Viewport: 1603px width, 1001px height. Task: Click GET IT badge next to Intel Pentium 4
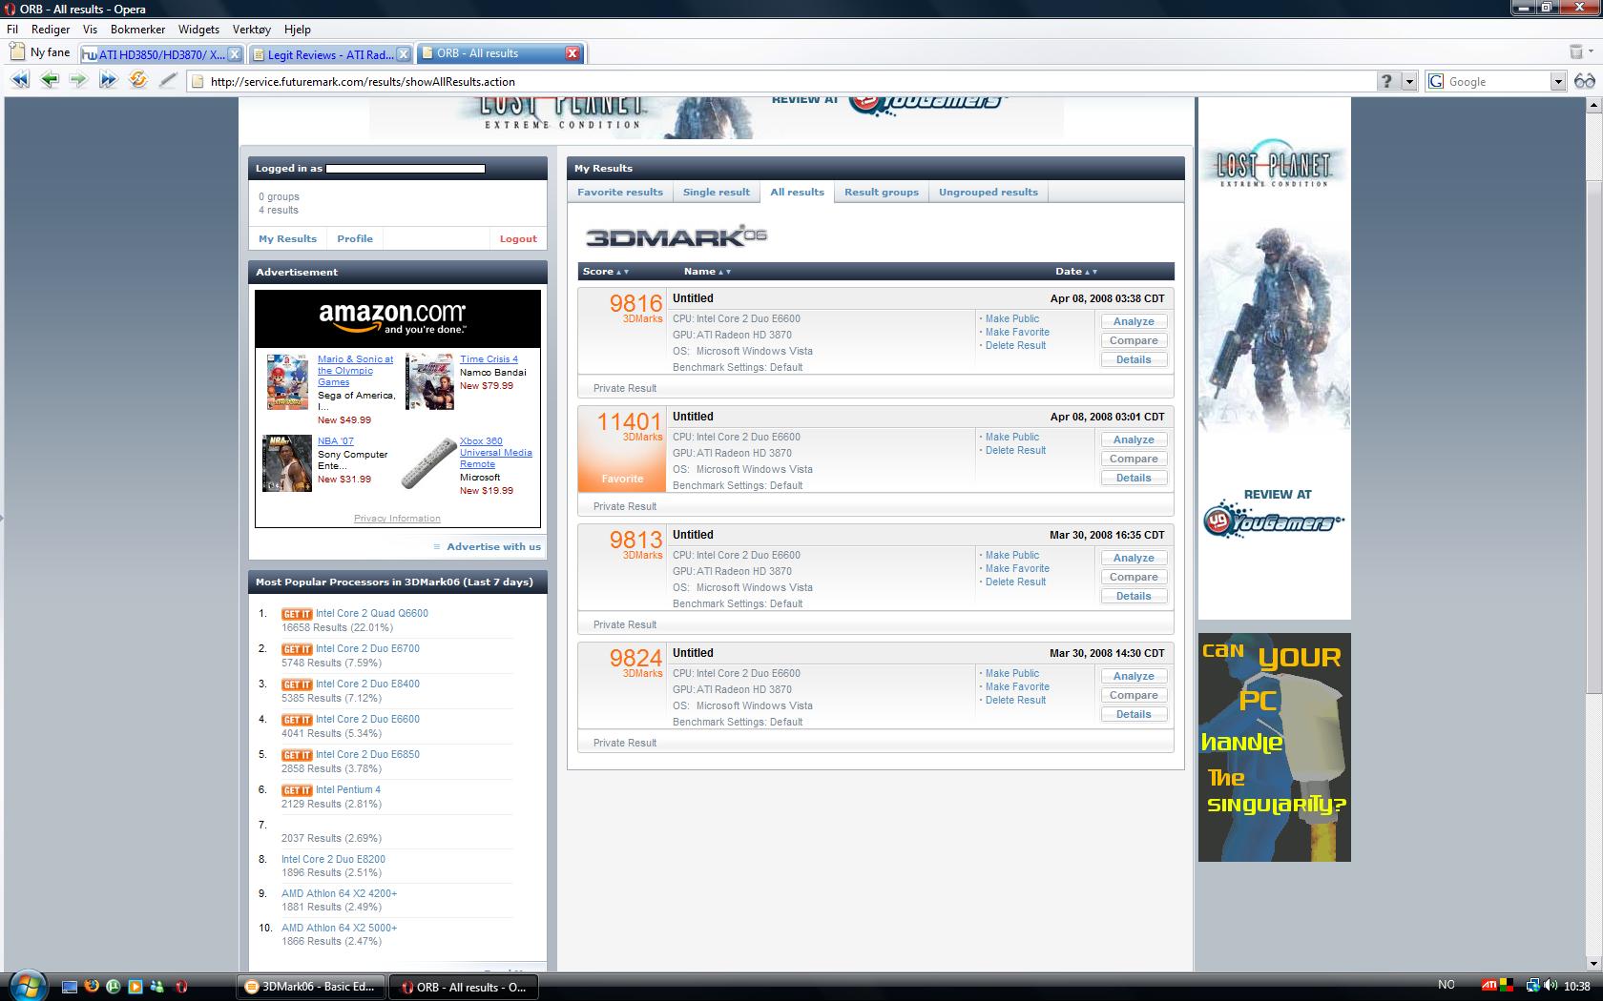click(297, 790)
